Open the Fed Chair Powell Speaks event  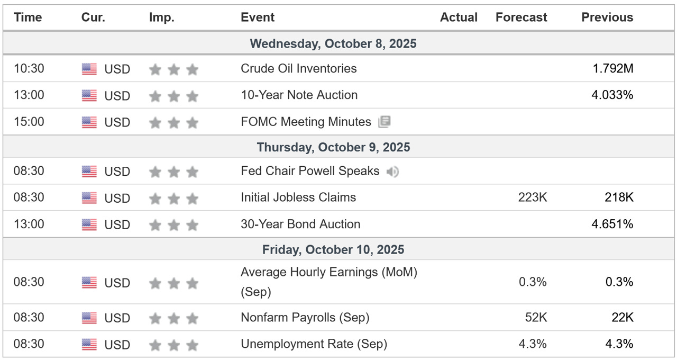pyautogui.click(x=309, y=171)
